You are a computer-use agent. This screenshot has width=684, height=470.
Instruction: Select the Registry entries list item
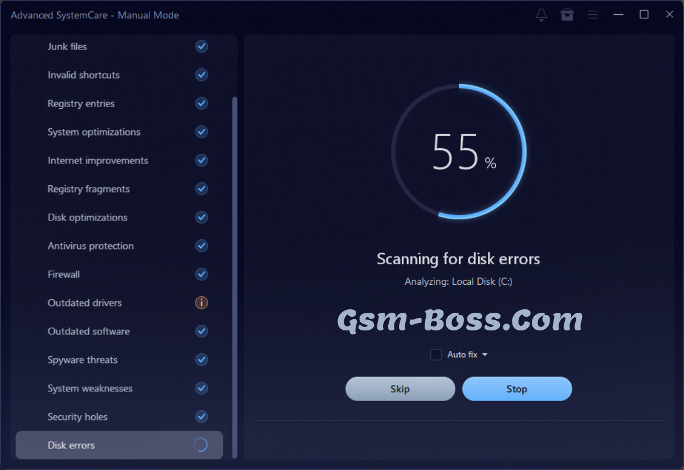click(x=119, y=103)
